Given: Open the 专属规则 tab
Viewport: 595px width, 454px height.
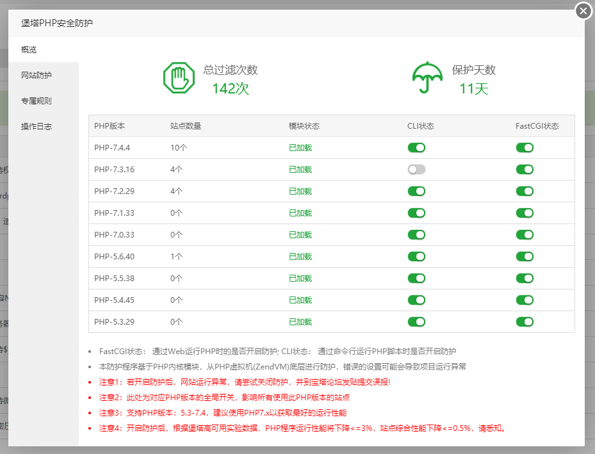Looking at the screenshot, I should pyautogui.click(x=36, y=101).
